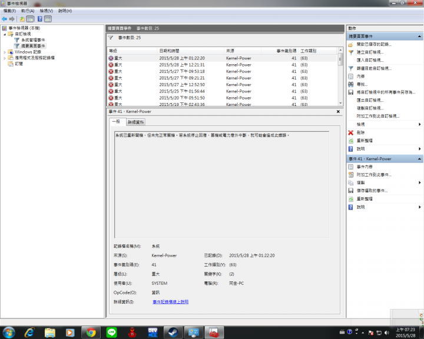Select event dated 2015/5/28 上午 12:21:31

point(222,65)
